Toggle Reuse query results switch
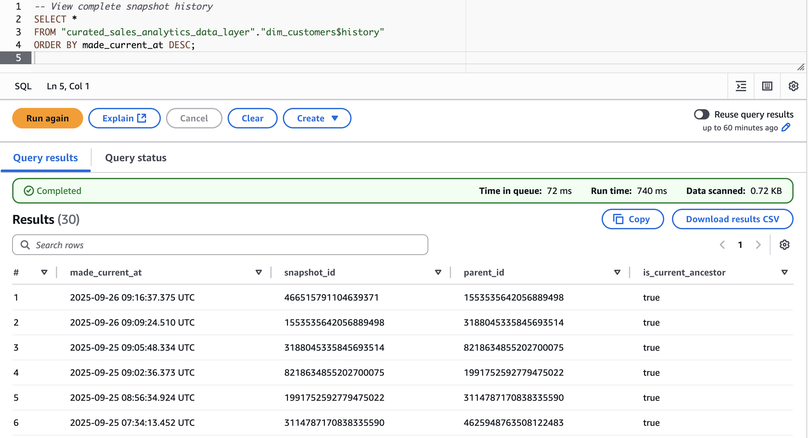The image size is (809, 438). [701, 114]
